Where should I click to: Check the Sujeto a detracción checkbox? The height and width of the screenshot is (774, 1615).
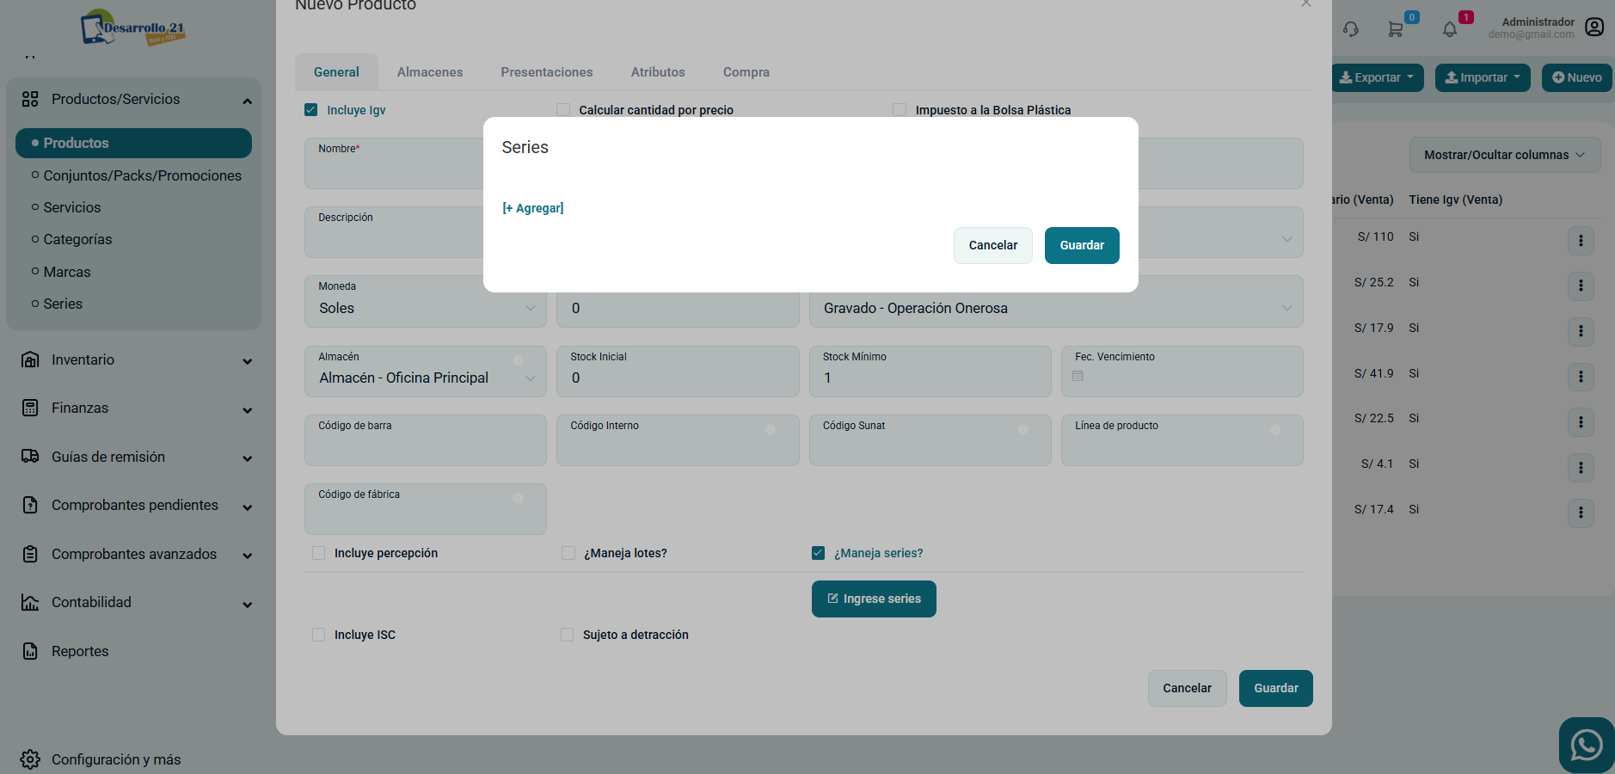567,635
